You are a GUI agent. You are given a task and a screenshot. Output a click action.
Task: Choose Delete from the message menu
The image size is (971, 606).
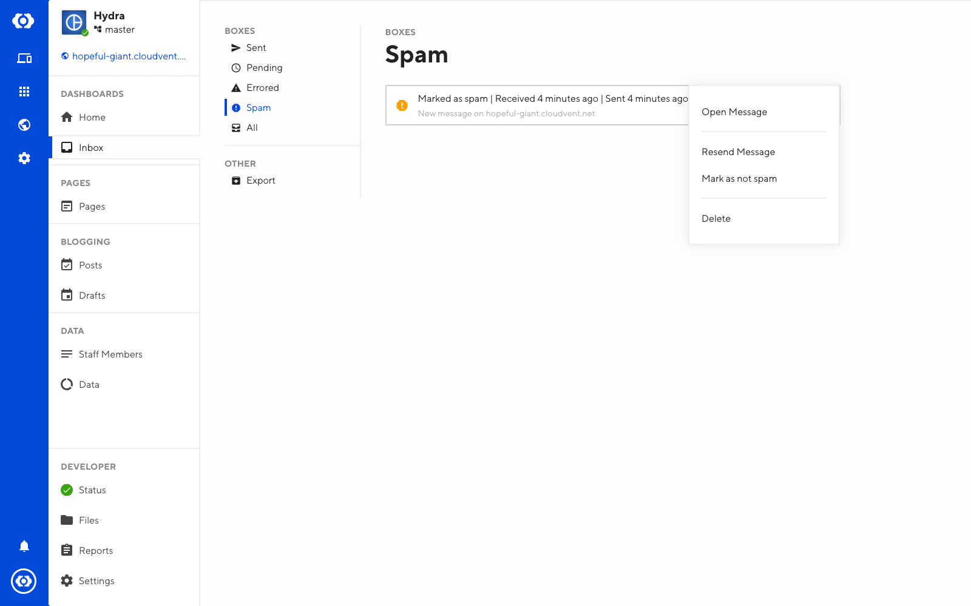point(716,219)
